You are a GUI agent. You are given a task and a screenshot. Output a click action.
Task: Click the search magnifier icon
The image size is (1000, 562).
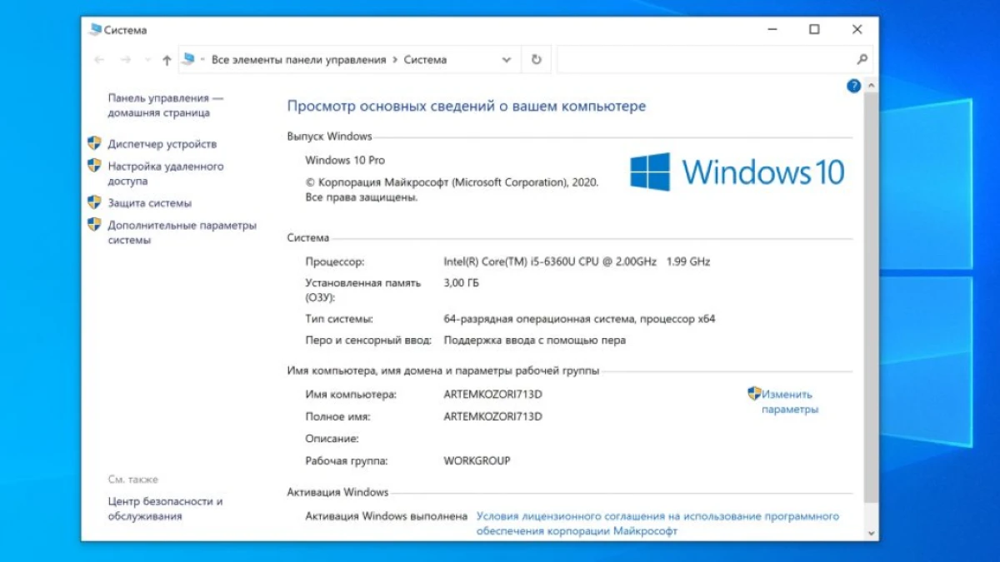(x=862, y=60)
